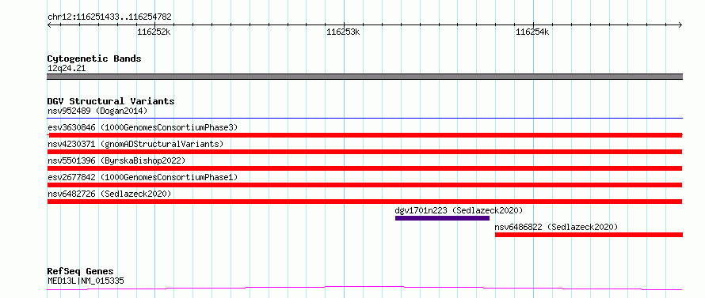Click the 116252k ruler tick label
Image resolution: width=705 pixels, height=298 pixels.
coord(154,32)
